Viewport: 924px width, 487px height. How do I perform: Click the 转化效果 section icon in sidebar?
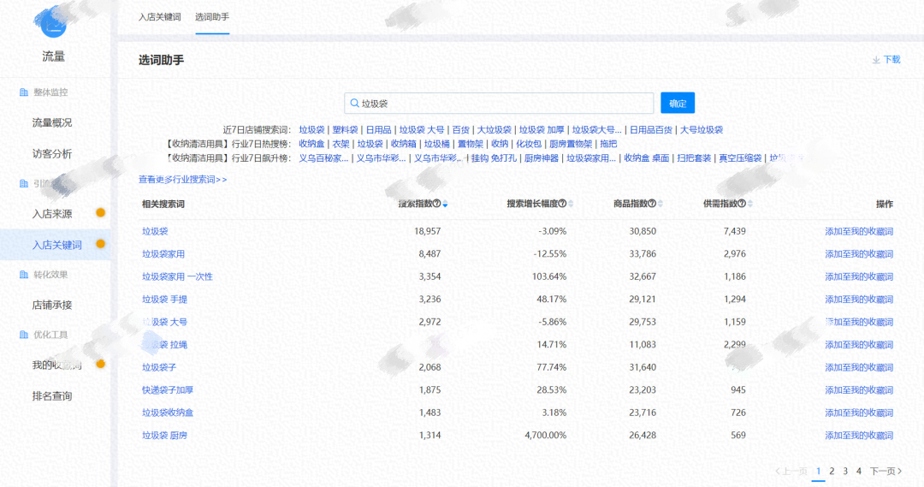24,275
